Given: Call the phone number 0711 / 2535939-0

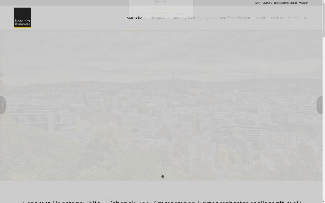Looking at the screenshot, I should click(x=264, y=3).
